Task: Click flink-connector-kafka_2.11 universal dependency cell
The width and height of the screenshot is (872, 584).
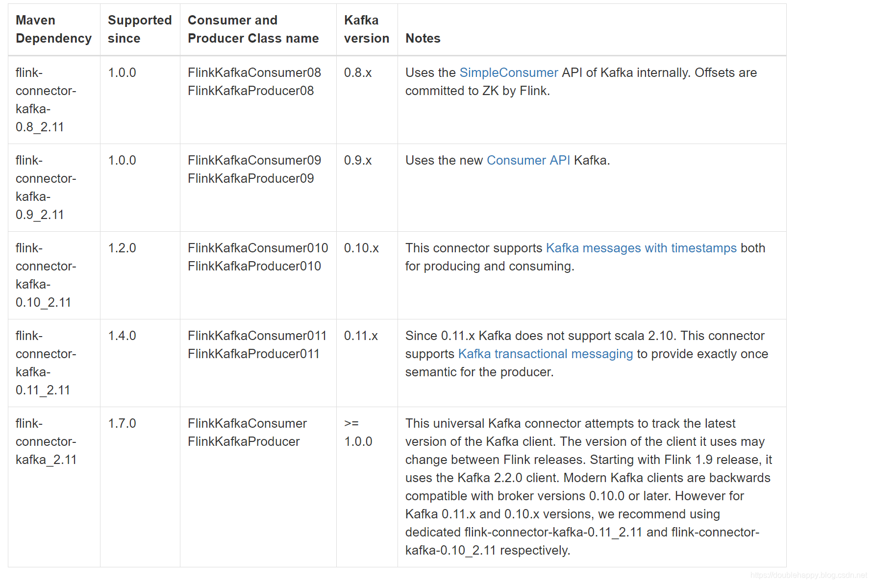Action: [x=46, y=441]
